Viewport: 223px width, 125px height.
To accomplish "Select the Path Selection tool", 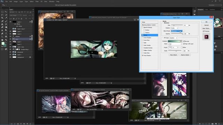I will click(x=2, y=37).
